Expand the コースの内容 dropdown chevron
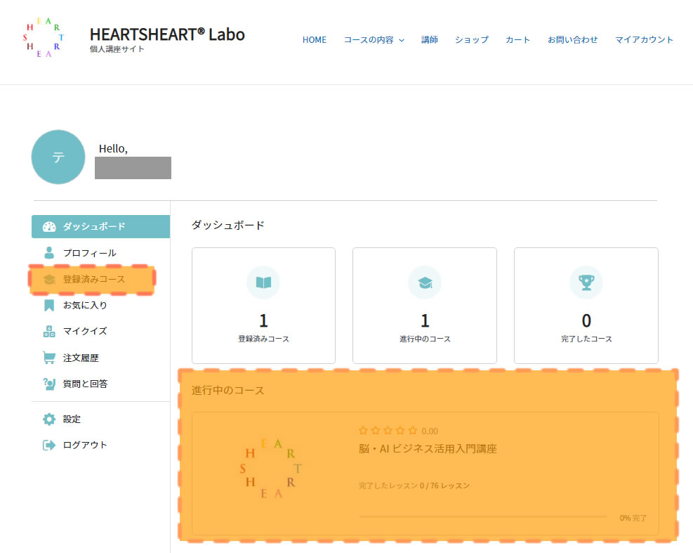Screen dimensions: 693x553 402,40
